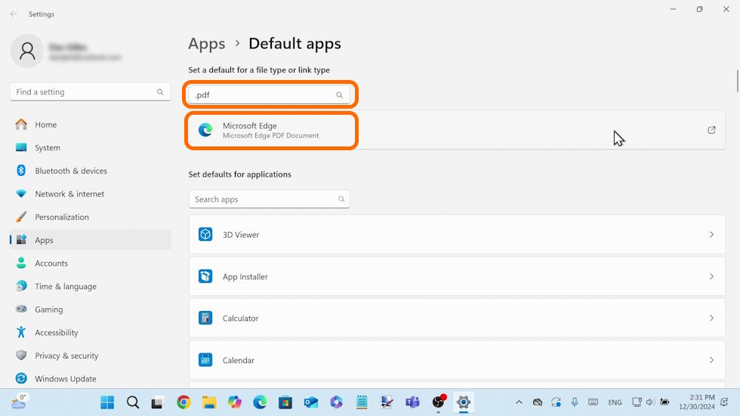Click the back arrow in Settings
The width and height of the screenshot is (740, 416).
point(14,14)
